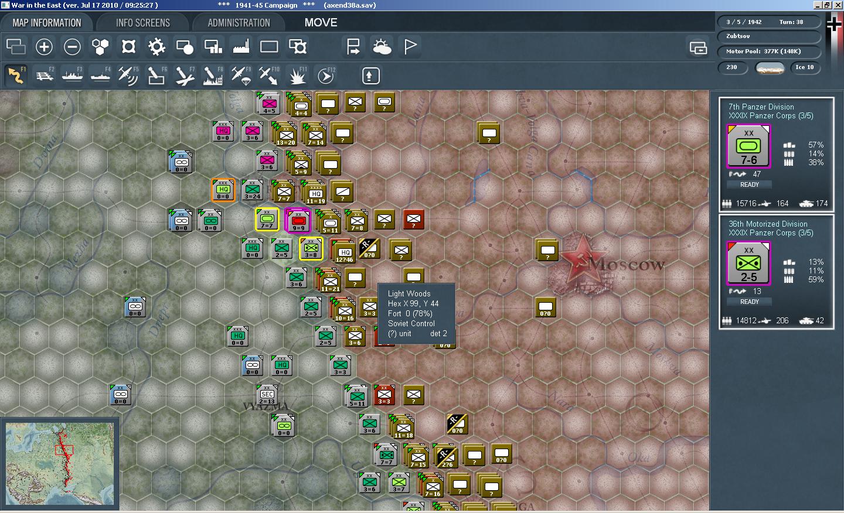Click the minimap thumbnail

(x=60, y=463)
